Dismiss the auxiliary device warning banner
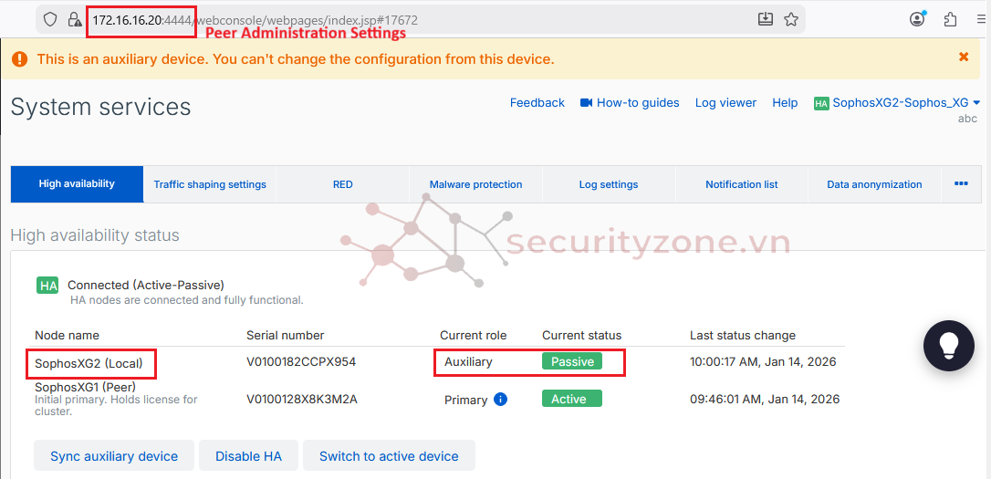The height and width of the screenshot is (479, 991). click(964, 57)
